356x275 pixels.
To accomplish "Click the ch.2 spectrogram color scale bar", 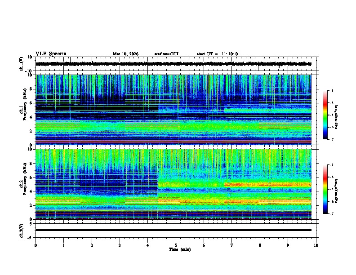I will coord(325,189).
